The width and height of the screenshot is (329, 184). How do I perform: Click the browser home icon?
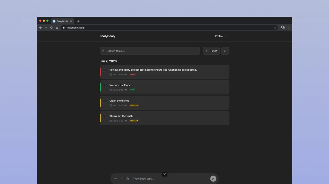(57, 28)
